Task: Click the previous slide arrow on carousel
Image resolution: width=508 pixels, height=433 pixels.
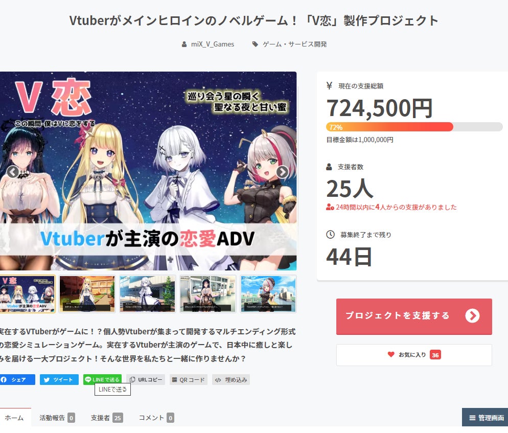Action: point(13,172)
